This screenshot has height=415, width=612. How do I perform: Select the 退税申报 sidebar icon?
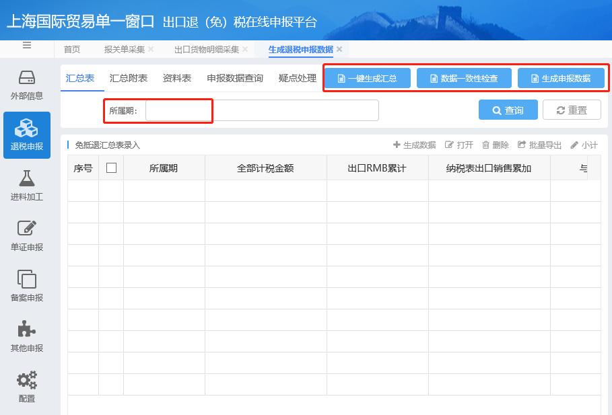(26, 135)
